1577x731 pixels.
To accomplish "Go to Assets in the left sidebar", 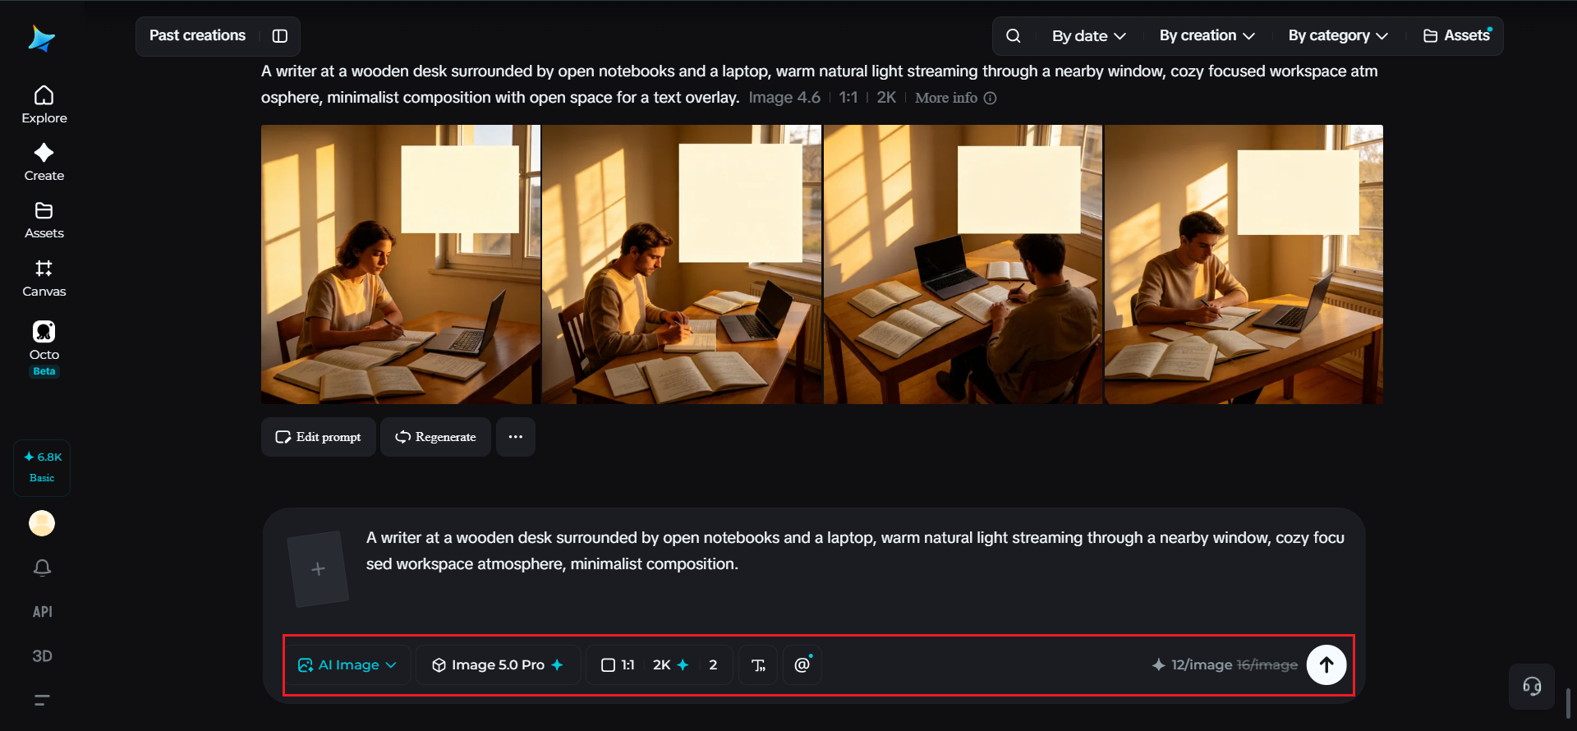I will click(44, 220).
